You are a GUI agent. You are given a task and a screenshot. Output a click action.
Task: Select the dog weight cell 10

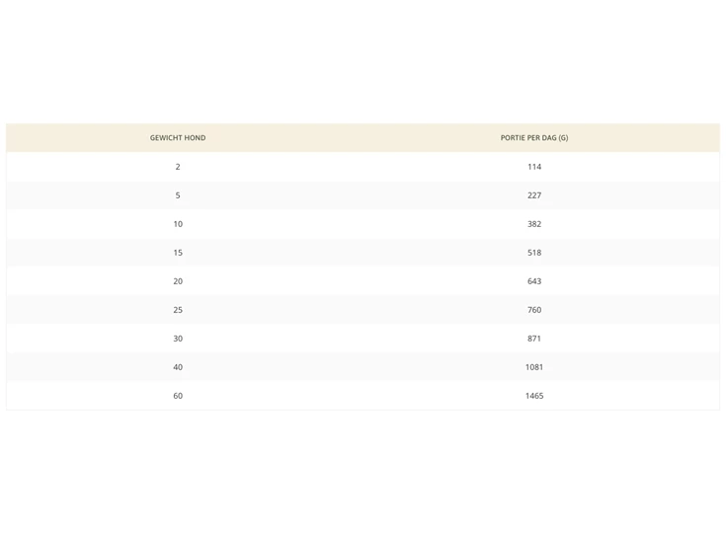178,224
